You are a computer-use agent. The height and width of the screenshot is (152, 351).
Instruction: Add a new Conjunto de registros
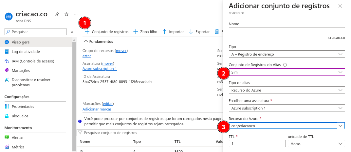(106, 32)
